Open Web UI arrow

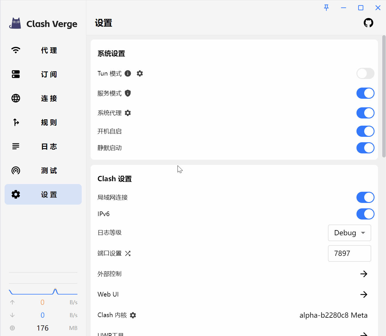364,295
